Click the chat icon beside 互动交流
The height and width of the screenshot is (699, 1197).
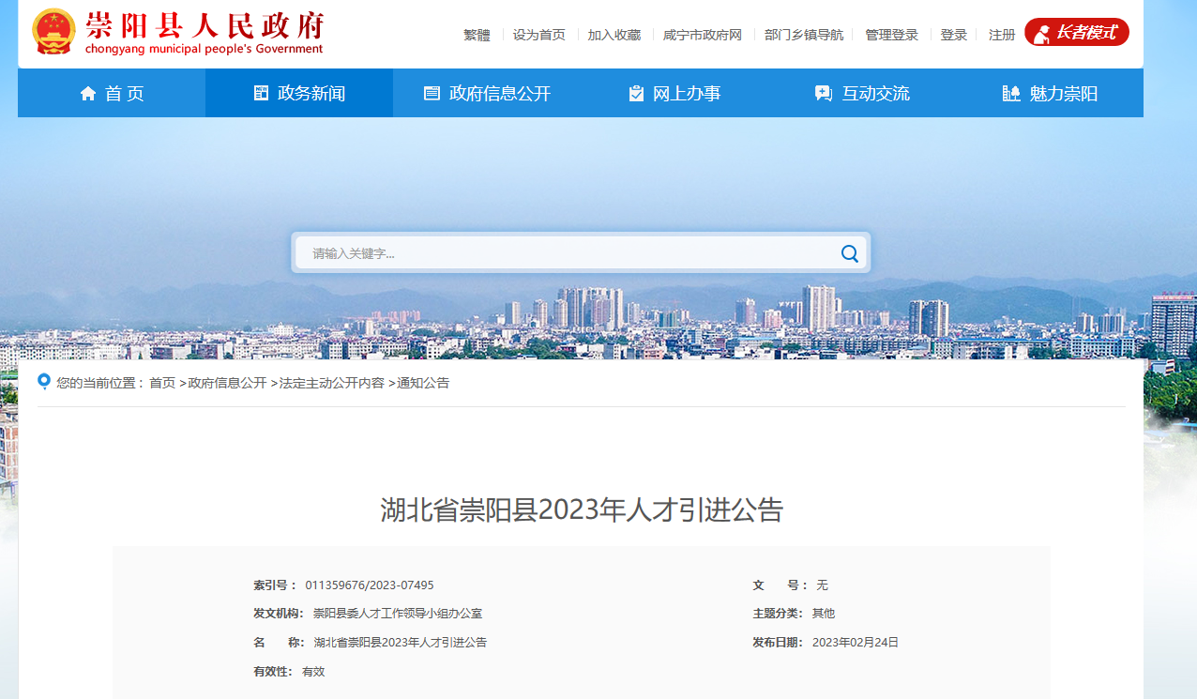(824, 93)
